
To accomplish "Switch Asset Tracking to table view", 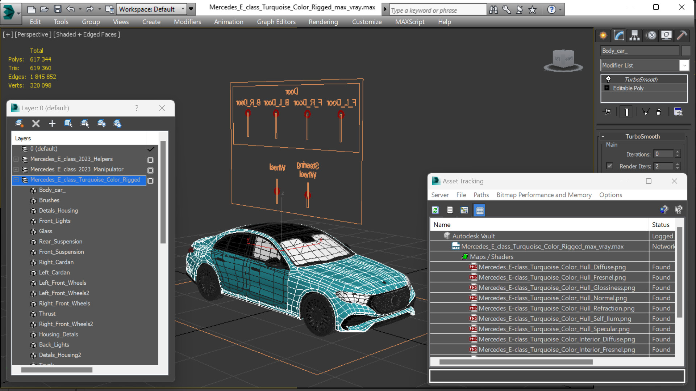I will click(x=480, y=210).
